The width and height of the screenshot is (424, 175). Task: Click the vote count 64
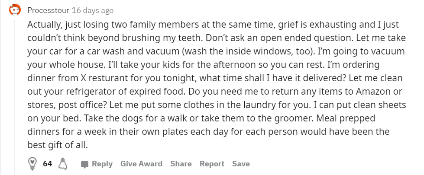[x=47, y=164]
